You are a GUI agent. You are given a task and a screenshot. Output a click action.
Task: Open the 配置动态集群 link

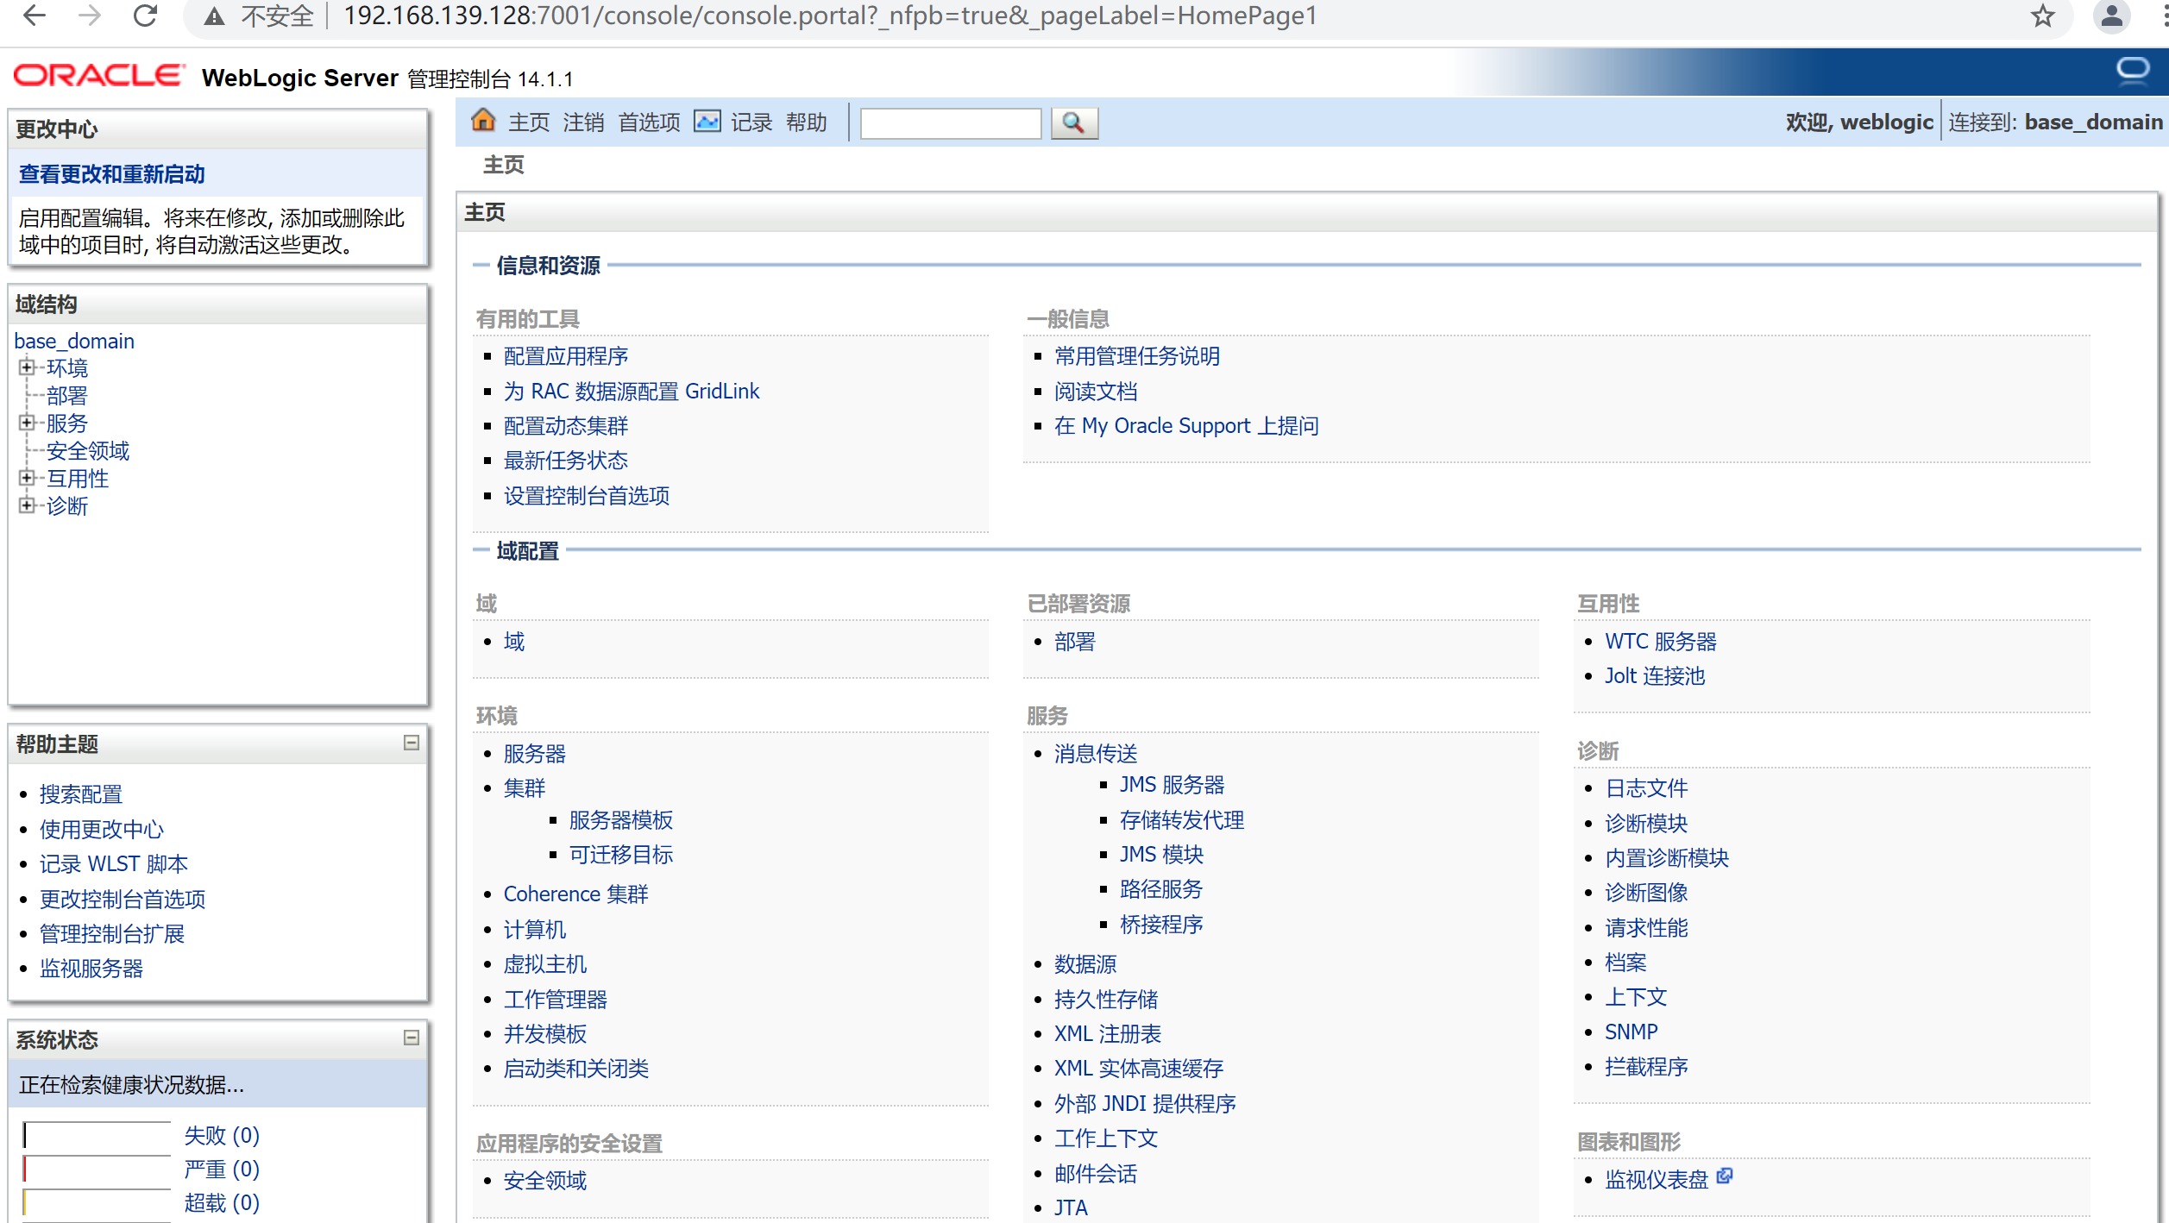click(x=566, y=426)
